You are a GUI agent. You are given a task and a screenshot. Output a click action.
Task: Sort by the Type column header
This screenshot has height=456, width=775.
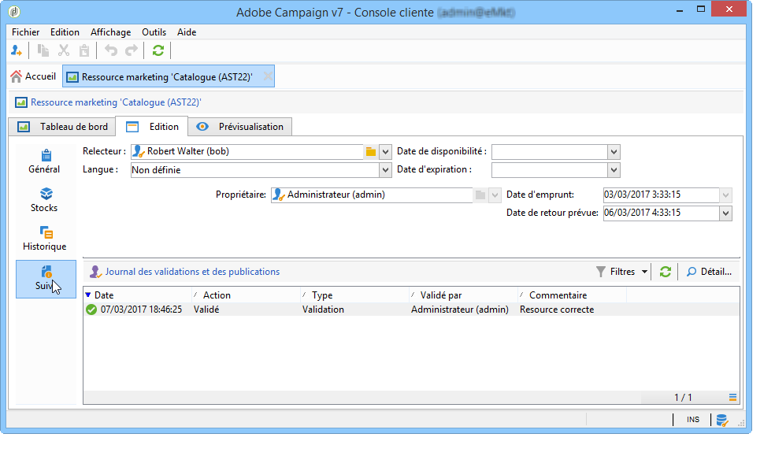(355, 295)
